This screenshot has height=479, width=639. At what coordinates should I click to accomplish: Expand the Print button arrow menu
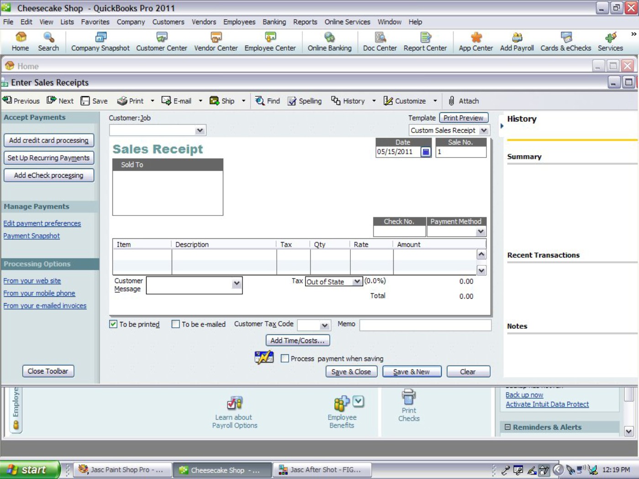pos(153,101)
